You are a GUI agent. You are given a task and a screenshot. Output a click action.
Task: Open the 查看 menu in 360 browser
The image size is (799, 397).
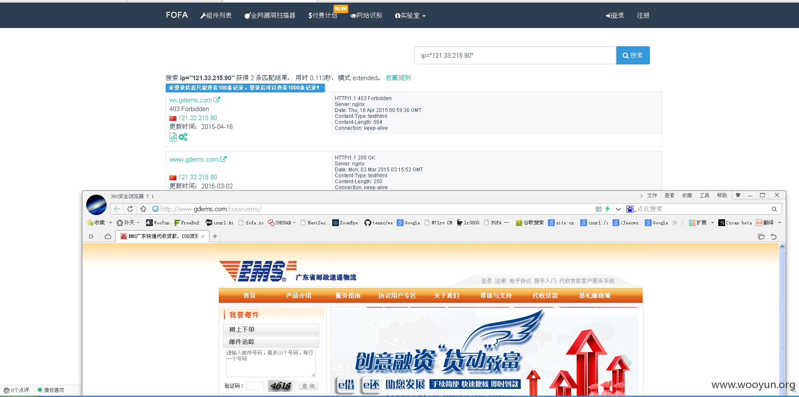pyautogui.click(x=669, y=196)
